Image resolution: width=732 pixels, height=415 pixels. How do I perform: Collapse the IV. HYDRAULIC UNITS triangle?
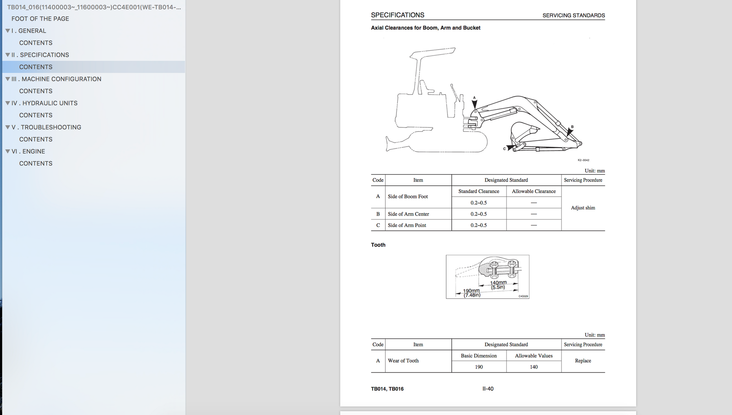[x=8, y=103]
